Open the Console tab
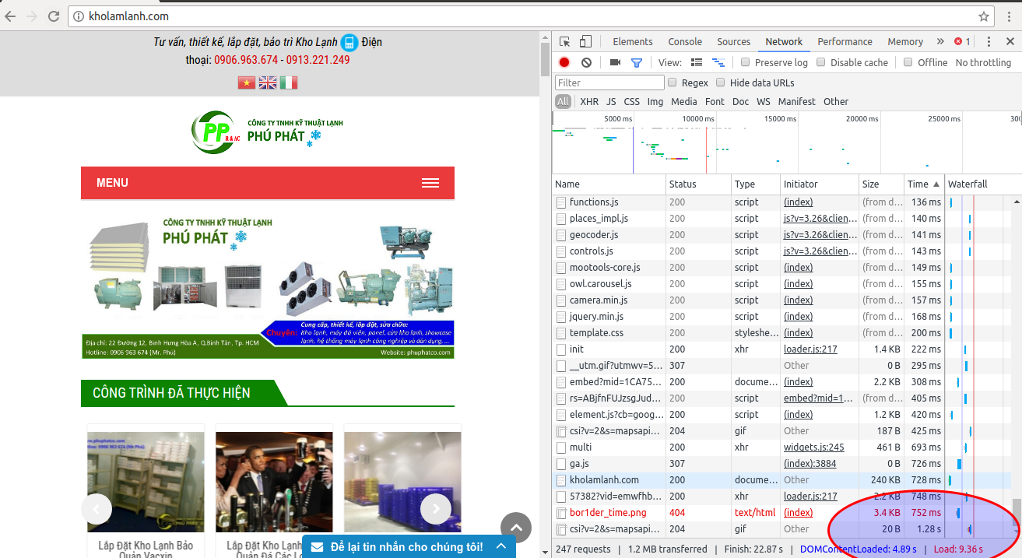Screen dimensions: 1022x558 pos(685,42)
